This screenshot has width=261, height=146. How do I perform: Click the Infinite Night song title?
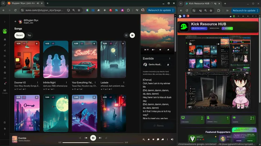pyautogui.click(x=49, y=82)
